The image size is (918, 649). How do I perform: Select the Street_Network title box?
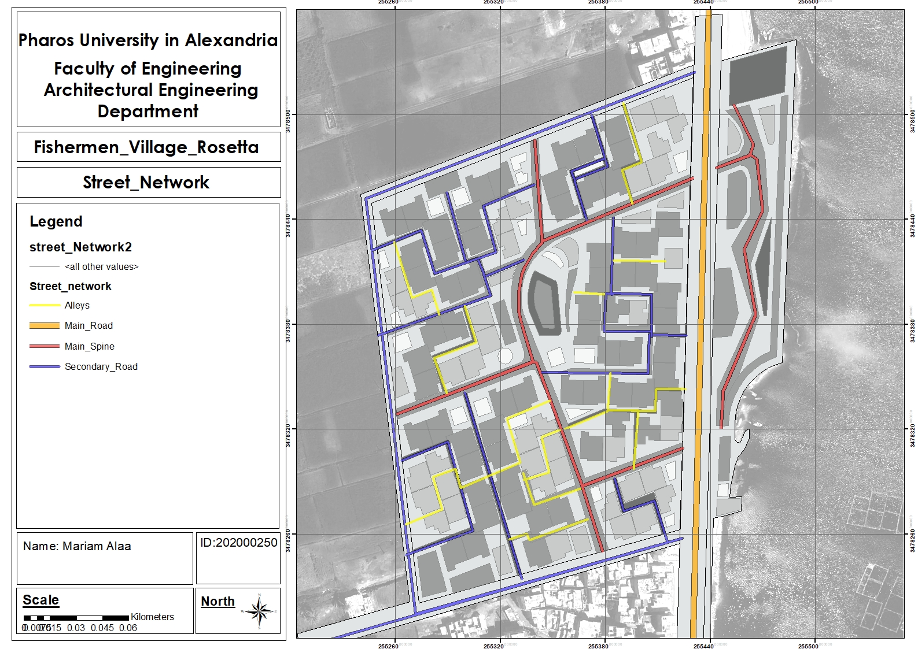pyautogui.click(x=149, y=182)
